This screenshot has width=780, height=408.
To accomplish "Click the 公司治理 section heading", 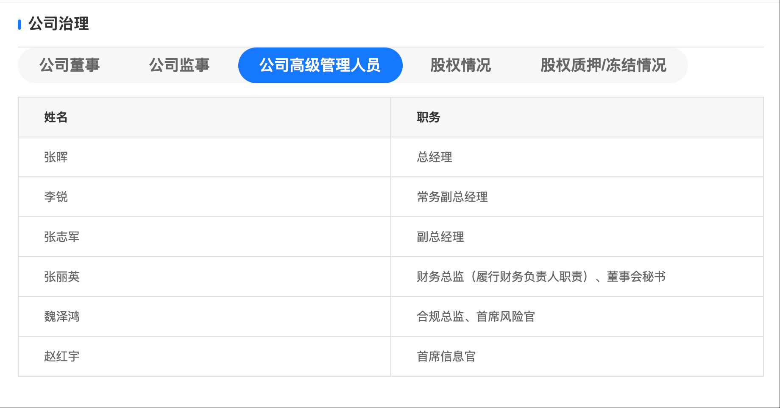I will 58,24.
